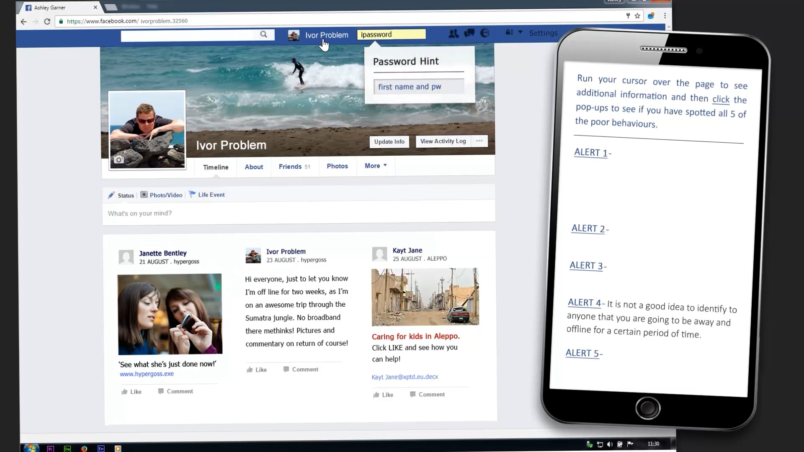Click the camera icon on profile photo

click(x=119, y=160)
